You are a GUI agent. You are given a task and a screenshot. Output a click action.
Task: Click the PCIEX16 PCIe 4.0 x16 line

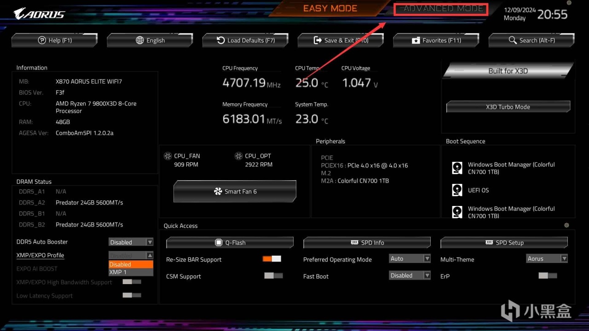tap(364, 165)
